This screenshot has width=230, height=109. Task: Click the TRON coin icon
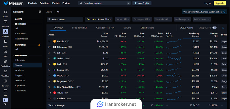click(x=55, y=93)
